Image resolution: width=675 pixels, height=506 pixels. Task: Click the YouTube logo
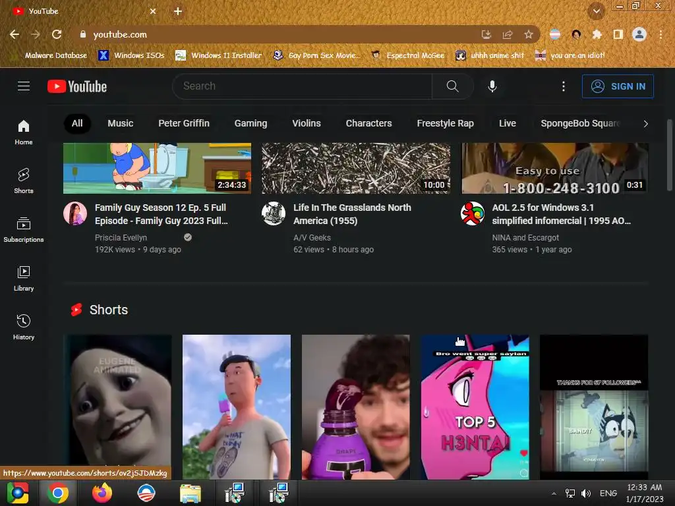[77, 86]
